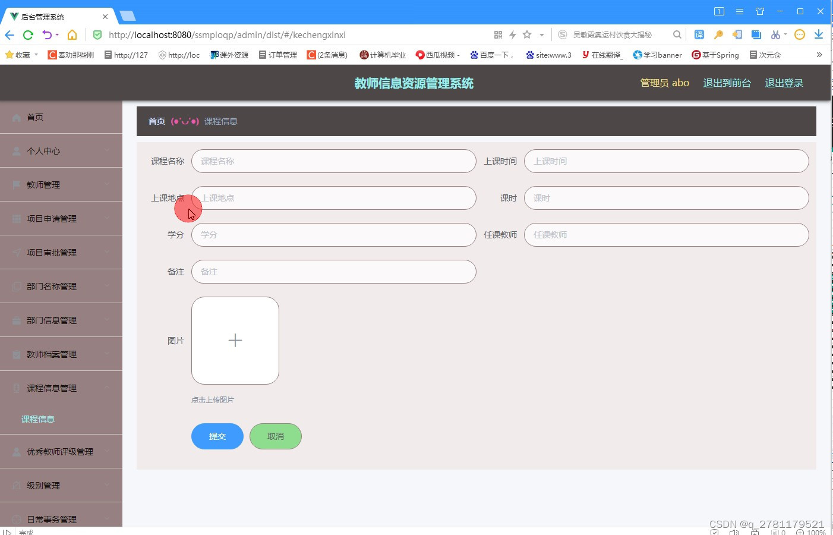Open the browser skin shirt icon
The image size is (833, 535).
click(760, 11)
